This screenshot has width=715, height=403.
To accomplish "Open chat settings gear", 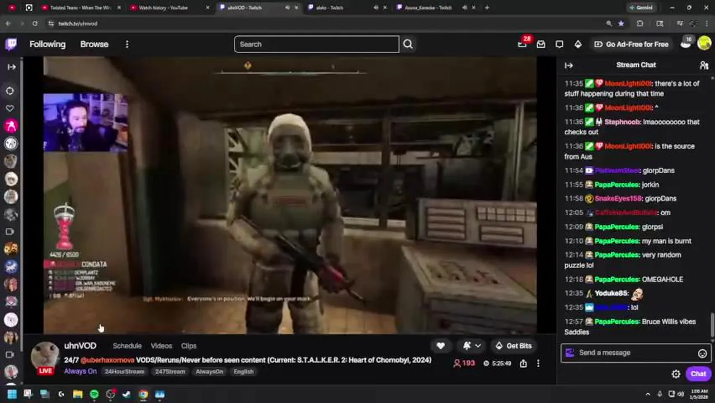I will click(676, 374).
